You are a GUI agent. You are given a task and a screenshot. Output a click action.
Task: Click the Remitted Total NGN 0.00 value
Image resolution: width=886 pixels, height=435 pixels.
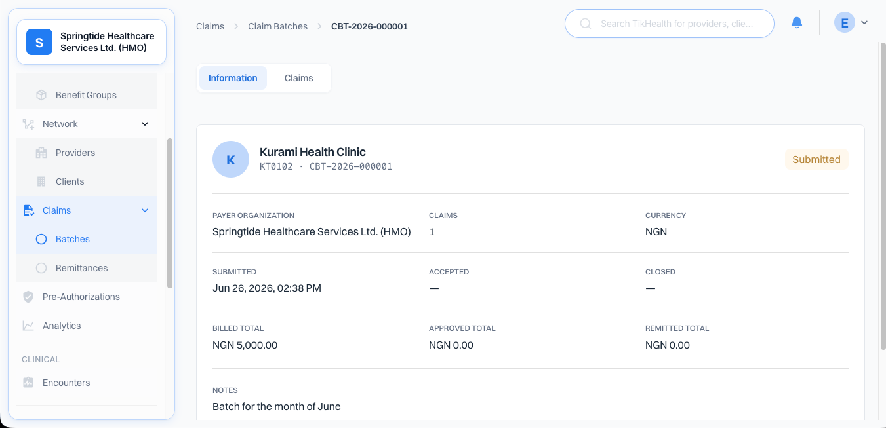click(668, 345)
